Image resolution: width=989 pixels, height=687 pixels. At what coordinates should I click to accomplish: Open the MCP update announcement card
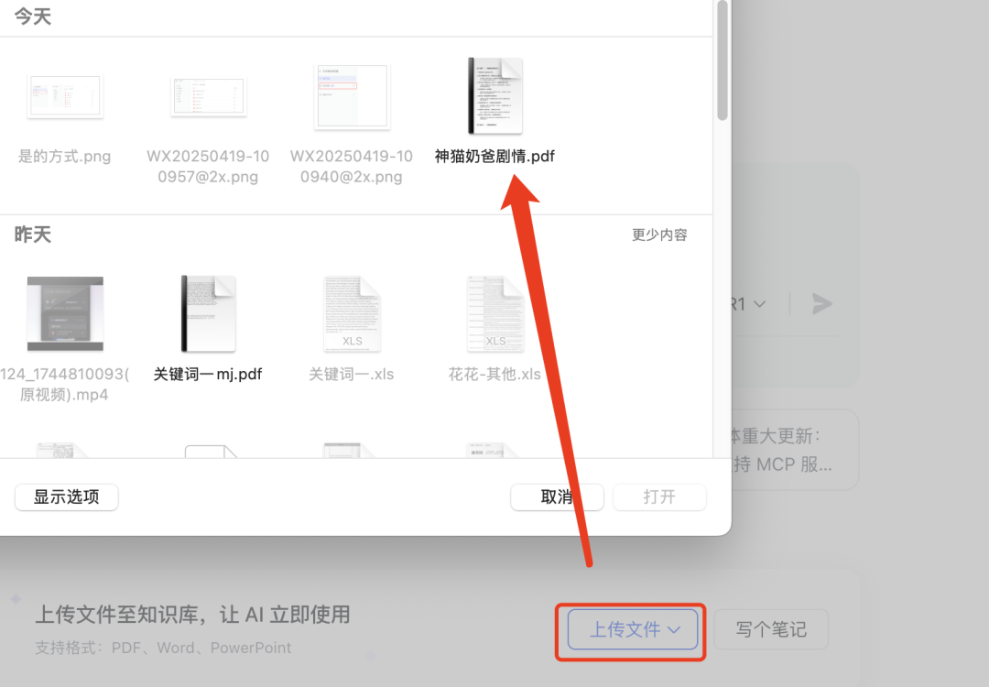[792, 450]
